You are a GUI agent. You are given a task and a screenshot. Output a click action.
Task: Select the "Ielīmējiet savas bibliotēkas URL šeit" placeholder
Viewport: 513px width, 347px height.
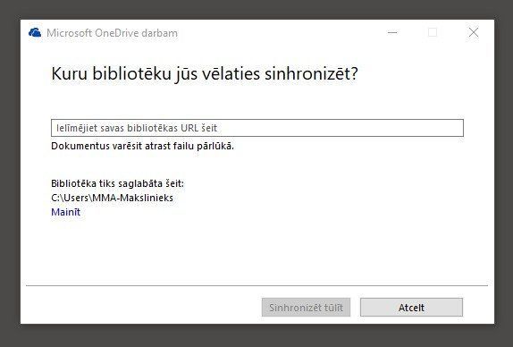point(137,128)
